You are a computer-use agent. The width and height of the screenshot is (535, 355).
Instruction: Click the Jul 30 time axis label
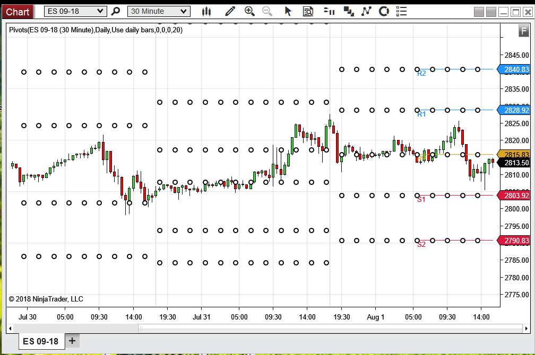tap(27, 317)
